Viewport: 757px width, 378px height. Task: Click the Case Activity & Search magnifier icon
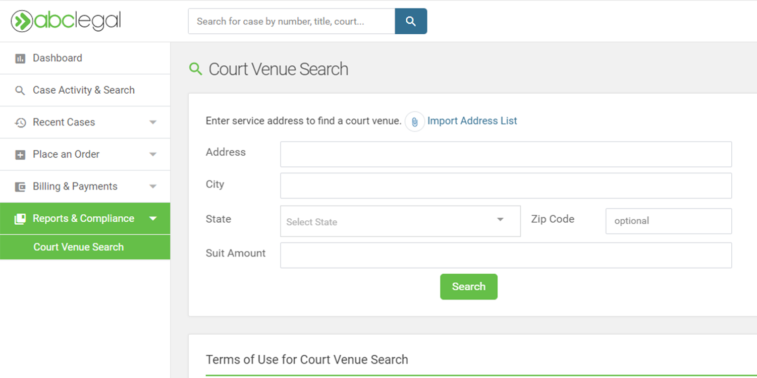pyautogui.click(x=20, y=91)
